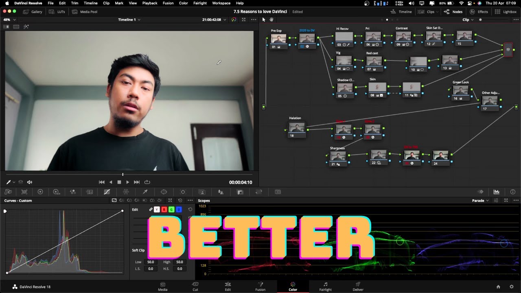
Task: Open the Information panel
Action: pos(512,192)
